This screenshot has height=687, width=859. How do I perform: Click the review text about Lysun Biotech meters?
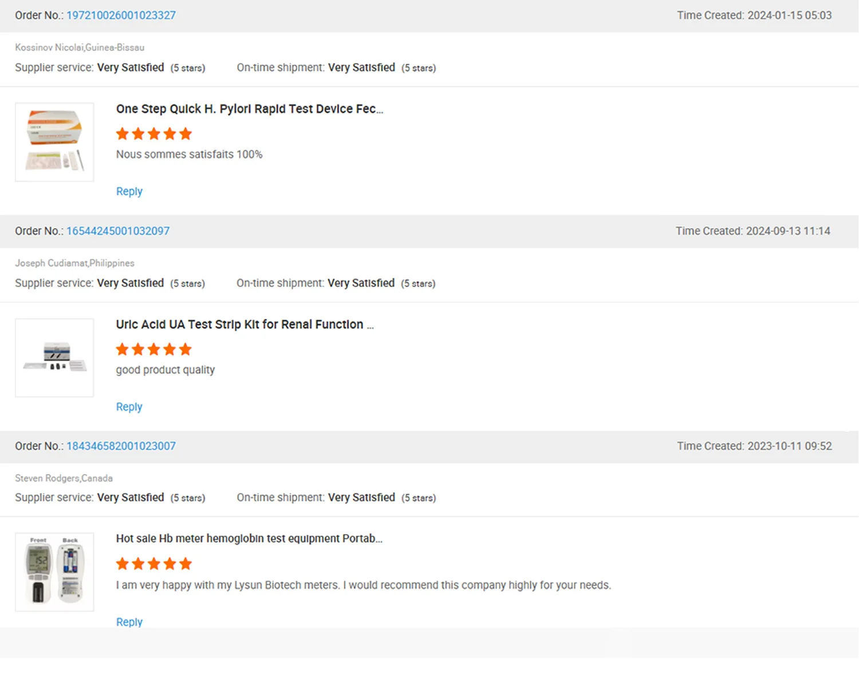[x=363, y=586]
